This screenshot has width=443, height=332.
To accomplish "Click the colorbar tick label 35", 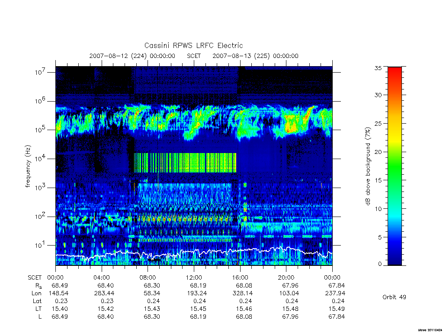I will tap(378, 68).
